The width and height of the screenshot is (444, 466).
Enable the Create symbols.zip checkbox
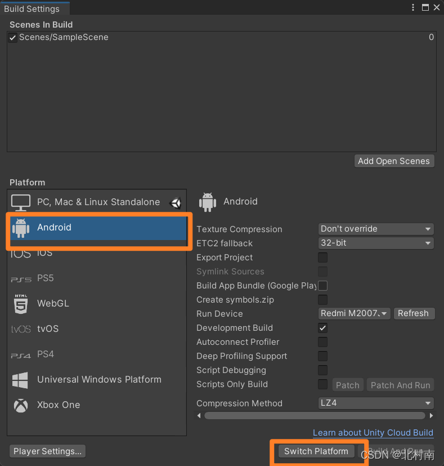pyautogui.click(x=322, y=300)
